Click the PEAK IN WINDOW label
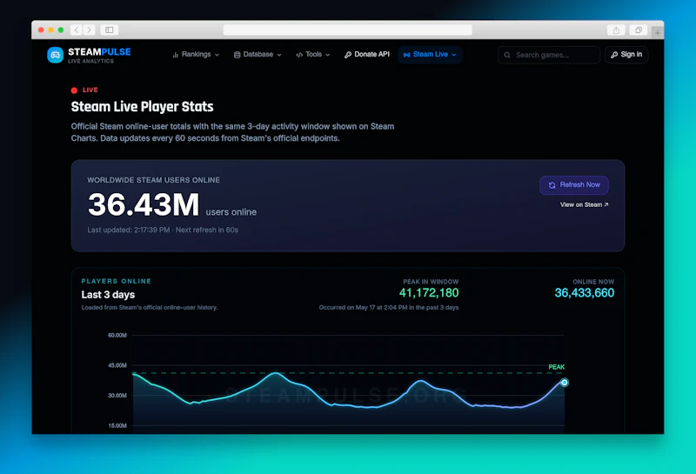Screen dimensions: 696x474 click(431, 282)
